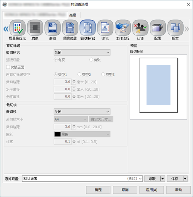Open the 成像 icon tab
This screenshot has height=197, width=193.
[35, 30]
